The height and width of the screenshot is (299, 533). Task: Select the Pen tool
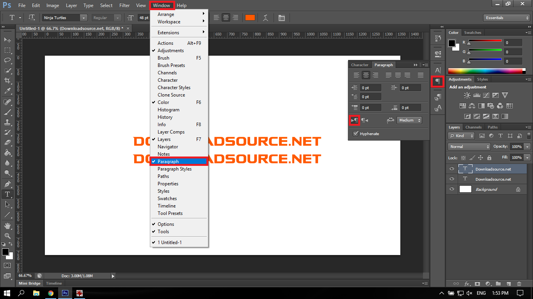point(7,184)
